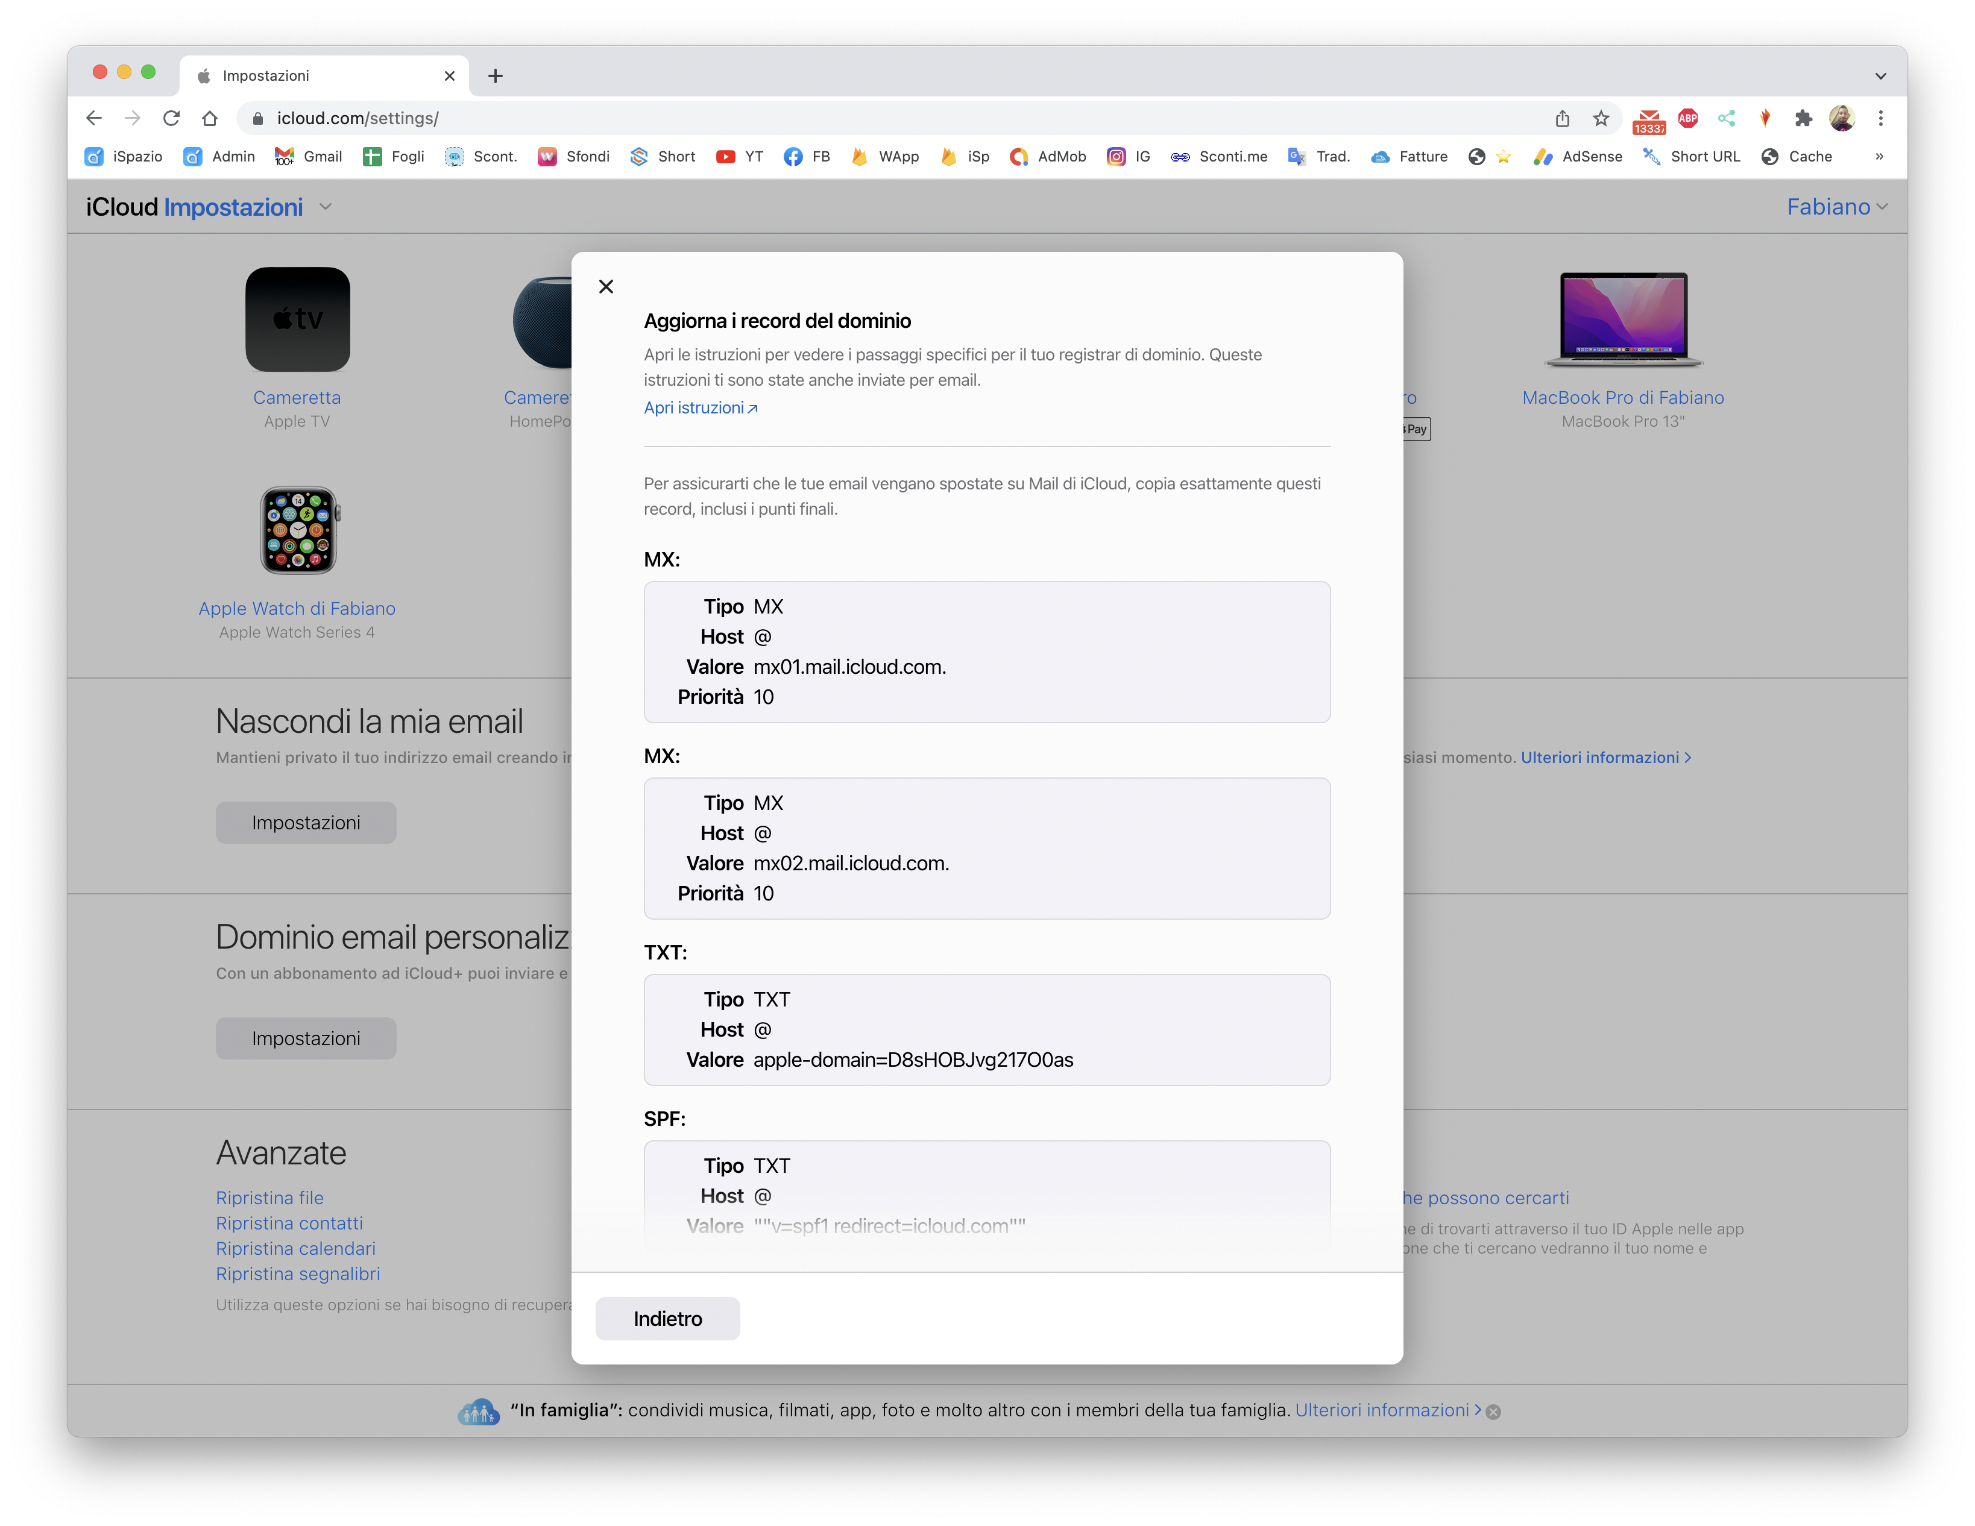Open a new tab with plus button

[x=496, y=76]
